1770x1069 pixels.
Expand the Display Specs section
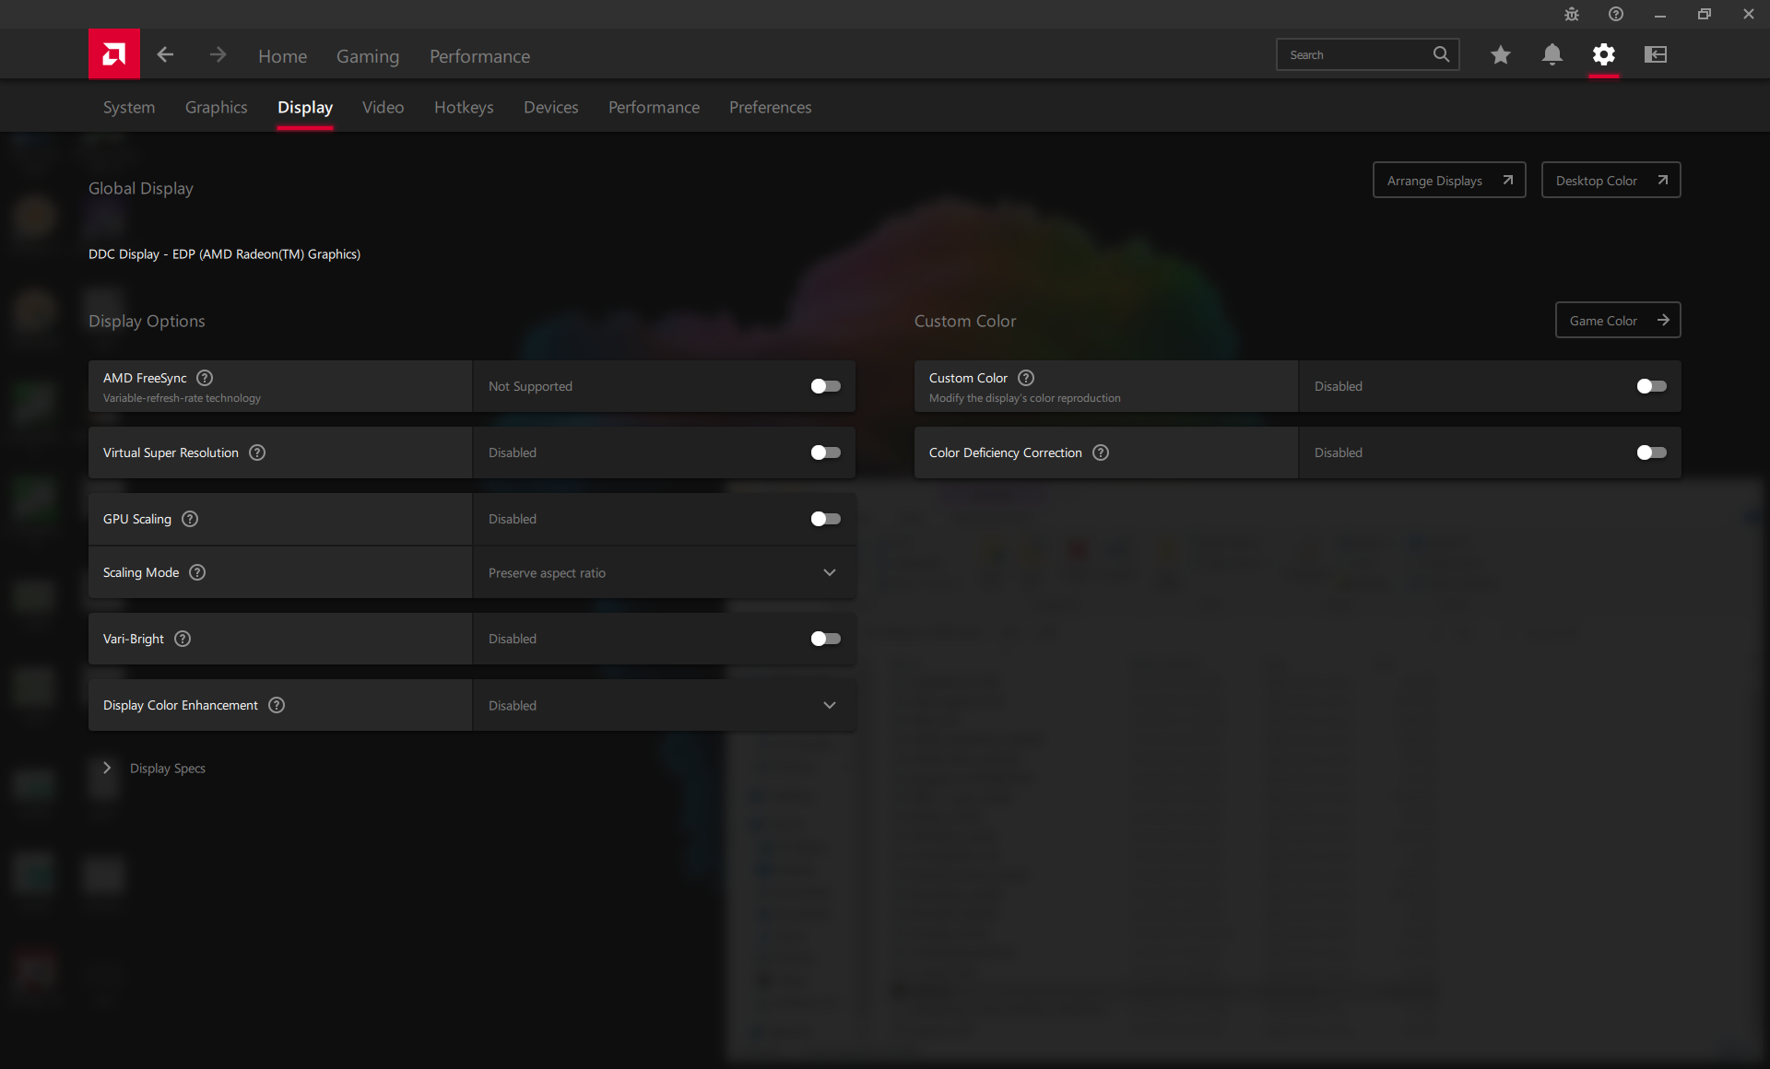point(107,768)
